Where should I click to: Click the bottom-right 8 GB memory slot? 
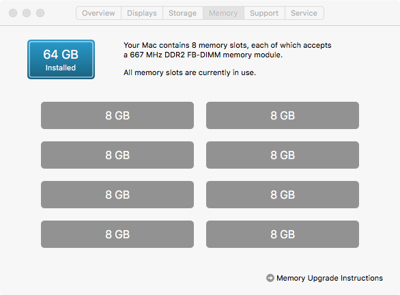(x=283, y=234)
